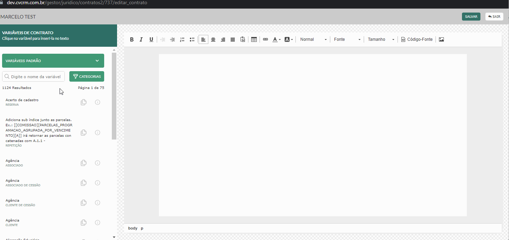
Task: Align text to the right
Action: click(223, 39)
